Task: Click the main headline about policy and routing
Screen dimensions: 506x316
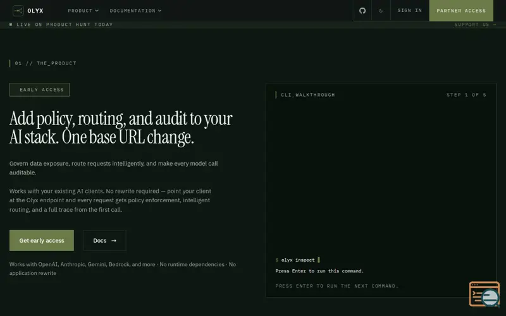Action: 121,128
